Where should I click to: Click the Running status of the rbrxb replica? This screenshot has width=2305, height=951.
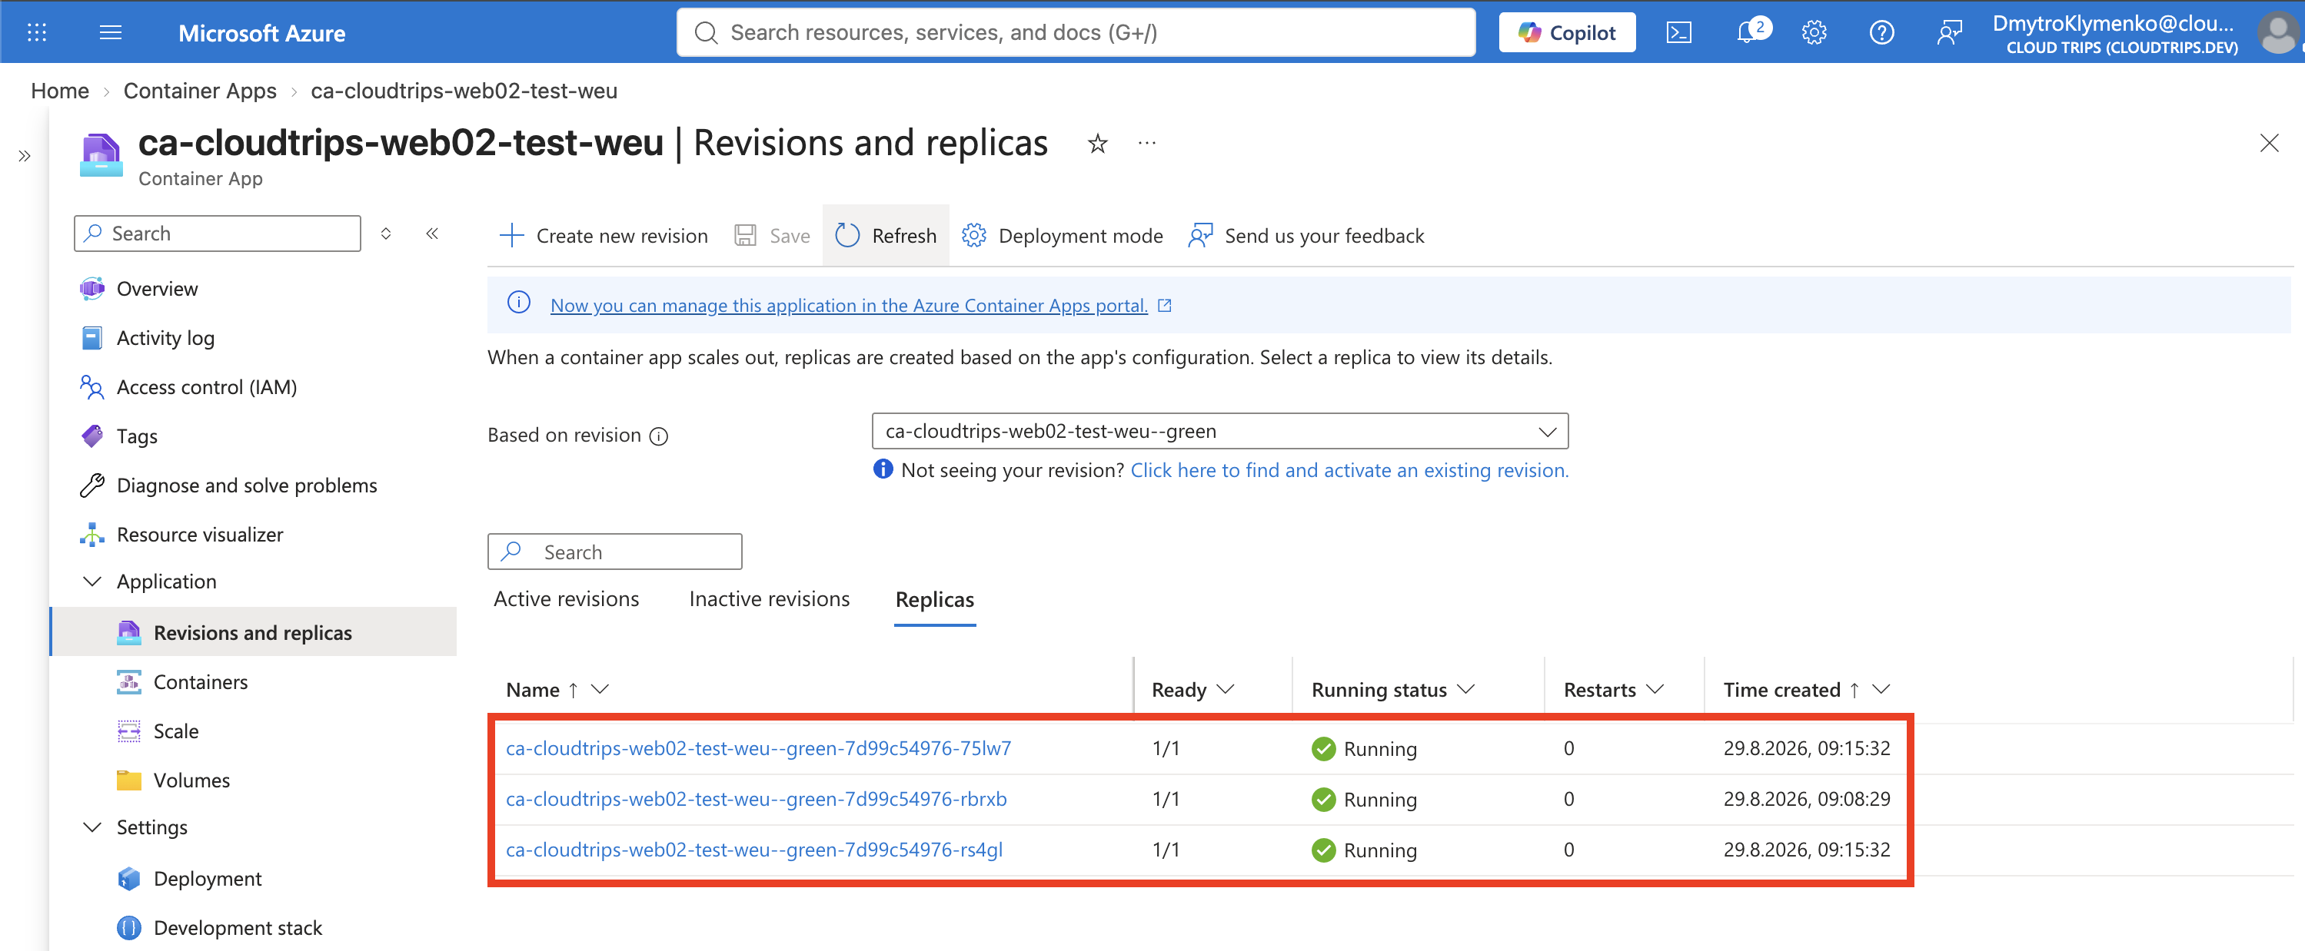[1364, 800]
